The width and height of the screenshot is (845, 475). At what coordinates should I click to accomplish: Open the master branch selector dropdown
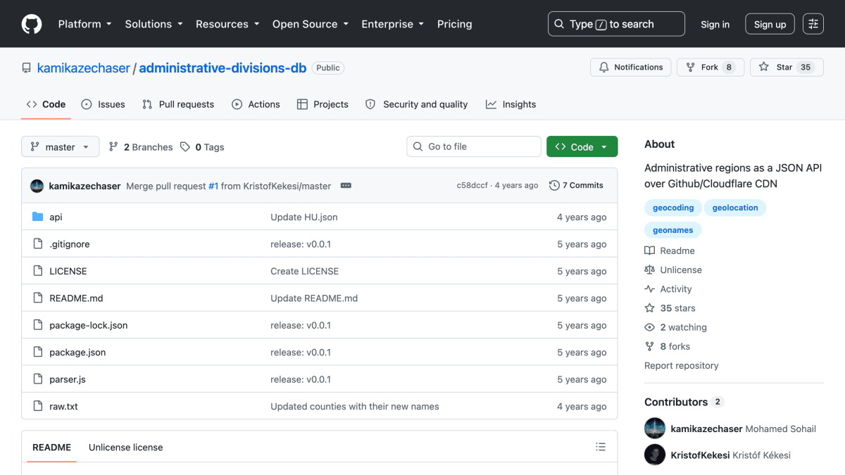(60, 147)
